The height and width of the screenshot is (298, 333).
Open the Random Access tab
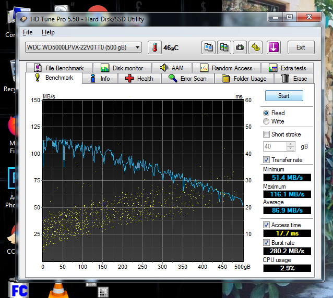(227, 68)
